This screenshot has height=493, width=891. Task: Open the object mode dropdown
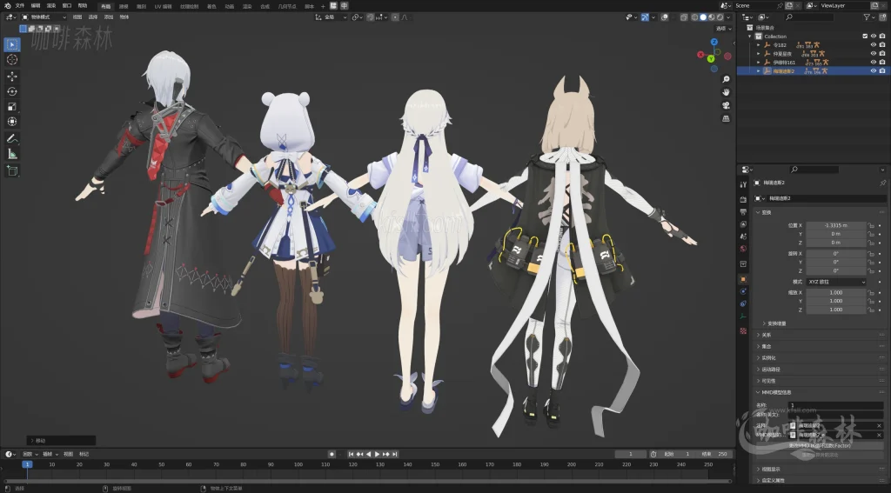tap(44, 17)
